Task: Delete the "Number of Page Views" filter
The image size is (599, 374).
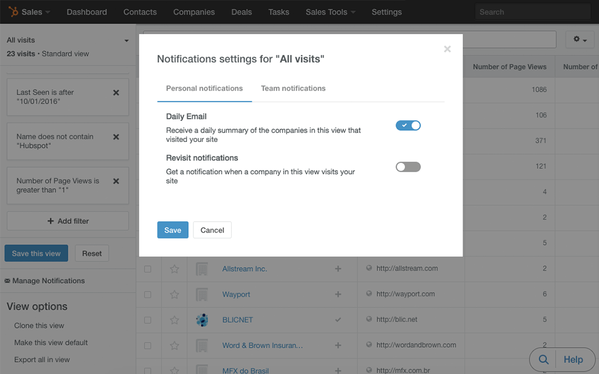Action: point(116,182)
